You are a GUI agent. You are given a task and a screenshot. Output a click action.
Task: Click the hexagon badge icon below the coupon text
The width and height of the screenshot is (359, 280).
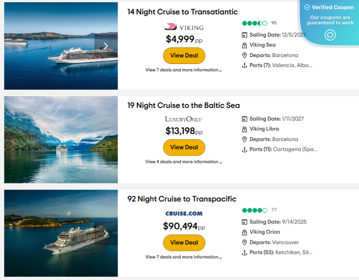click(x=330, y=35)
